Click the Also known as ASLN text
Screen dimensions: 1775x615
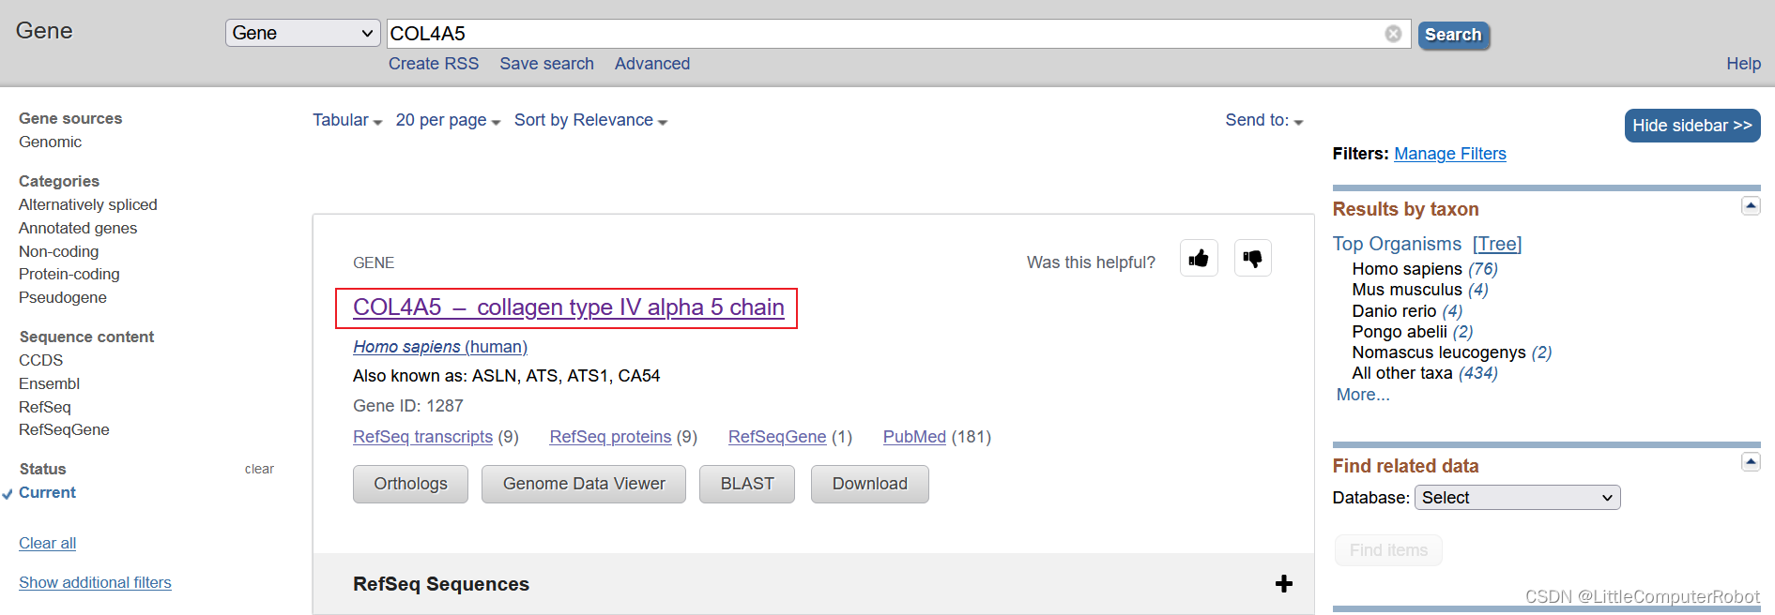(507, 376)
